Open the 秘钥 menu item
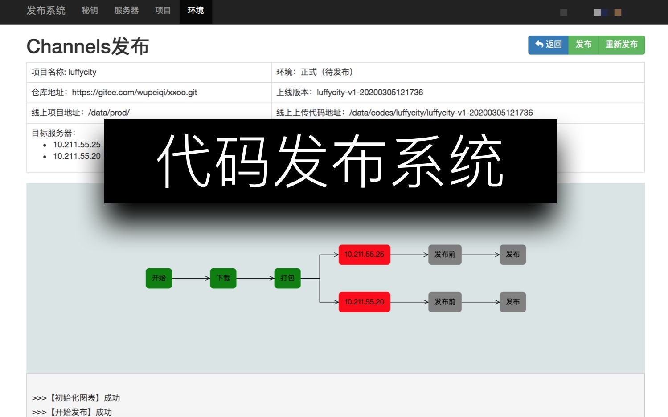 point(90,11)
